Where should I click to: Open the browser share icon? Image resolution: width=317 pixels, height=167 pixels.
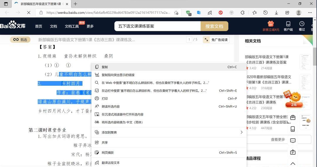tap(287, 13)
